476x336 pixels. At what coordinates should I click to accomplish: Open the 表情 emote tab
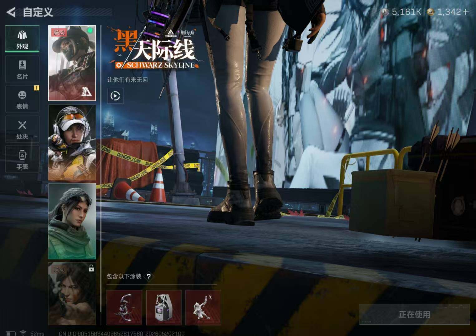[x=22, y=99]
